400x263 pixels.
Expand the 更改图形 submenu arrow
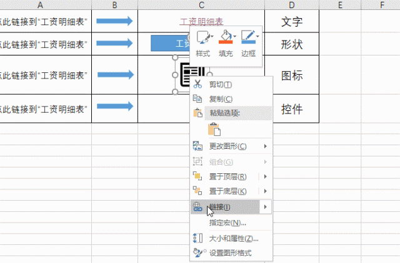click(x=265, y=146)
